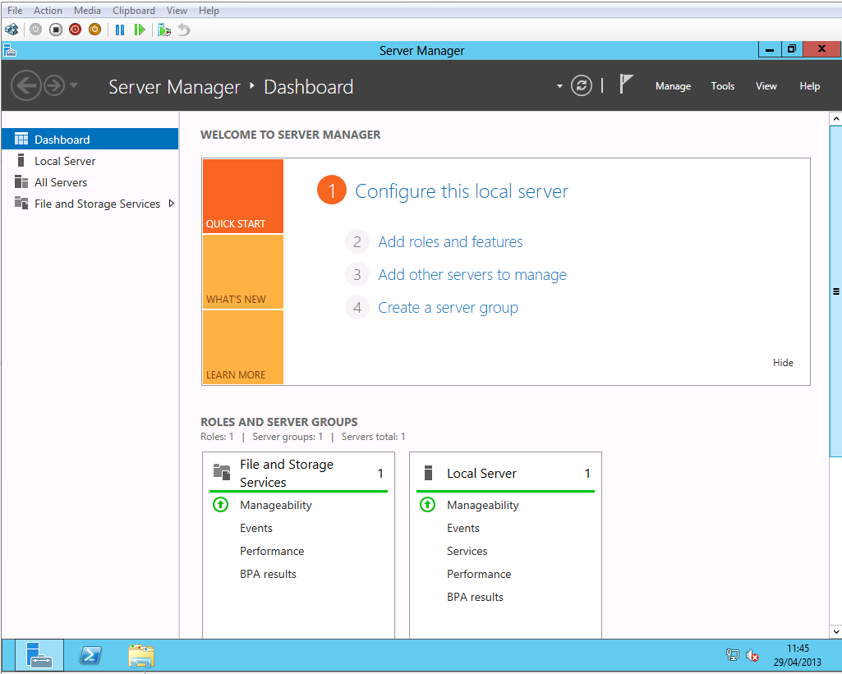This screenshot has height=674, width=842.
Task: Open the Tools menu
Action: click(723, 86)
